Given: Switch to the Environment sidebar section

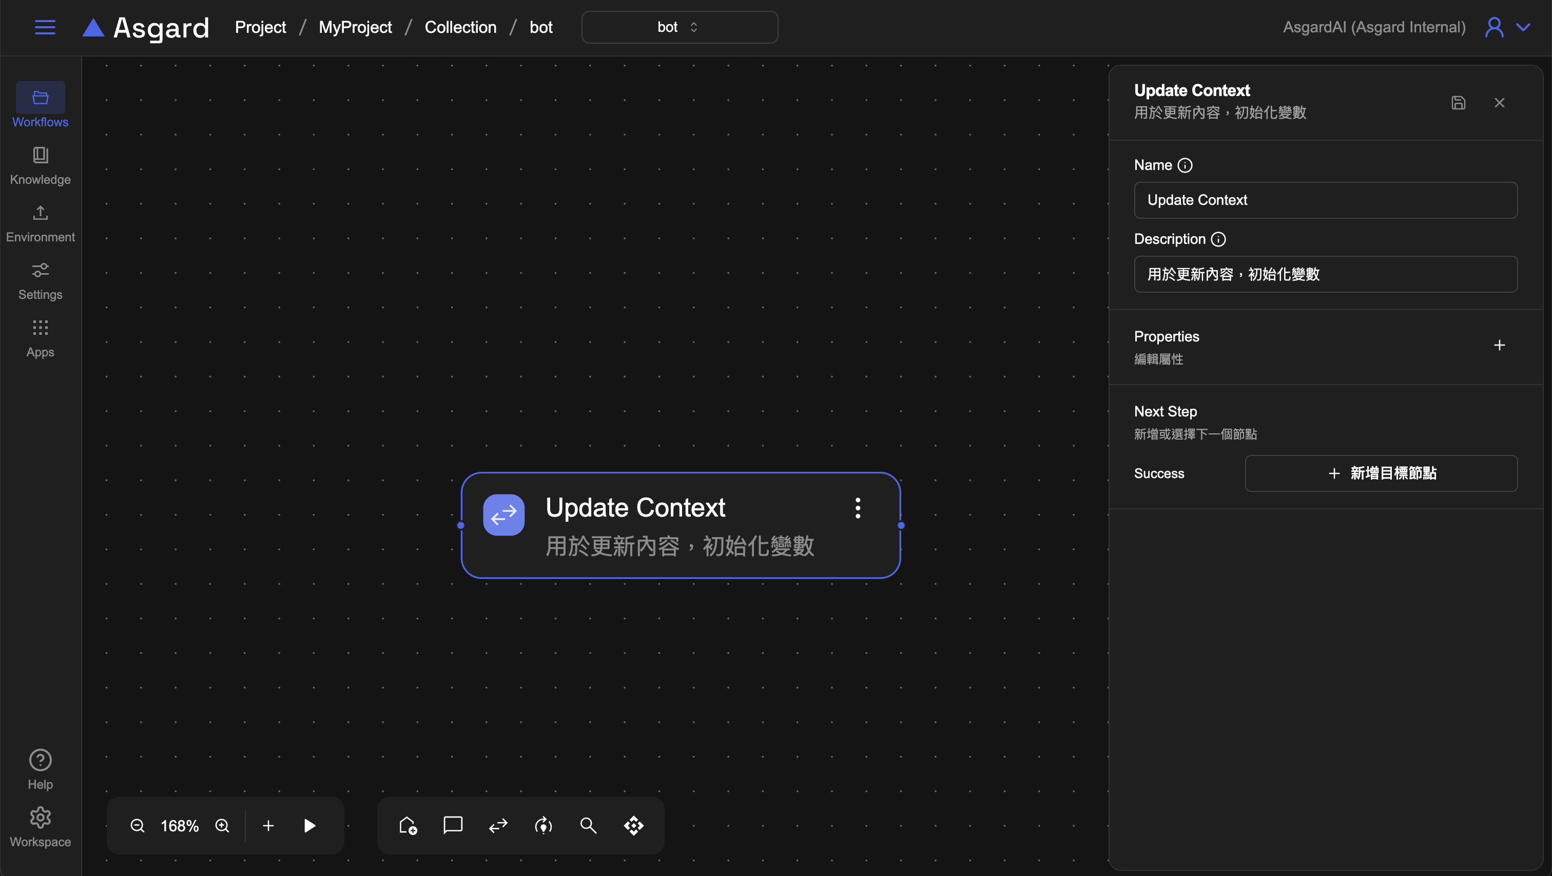Looking at the screenshot, I should point(41,223).
